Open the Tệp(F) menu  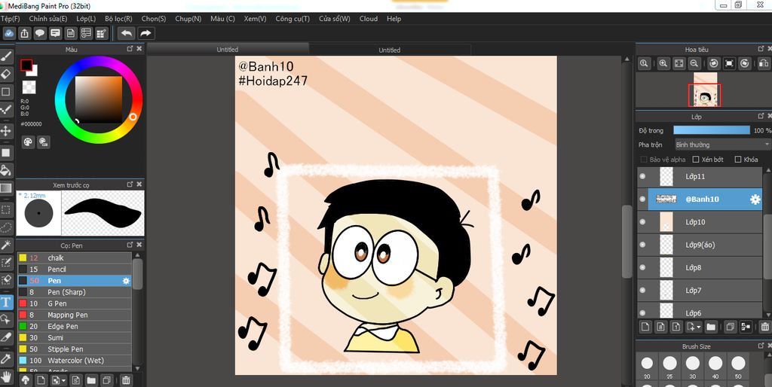pyautogui.click(x=11, y=19)
